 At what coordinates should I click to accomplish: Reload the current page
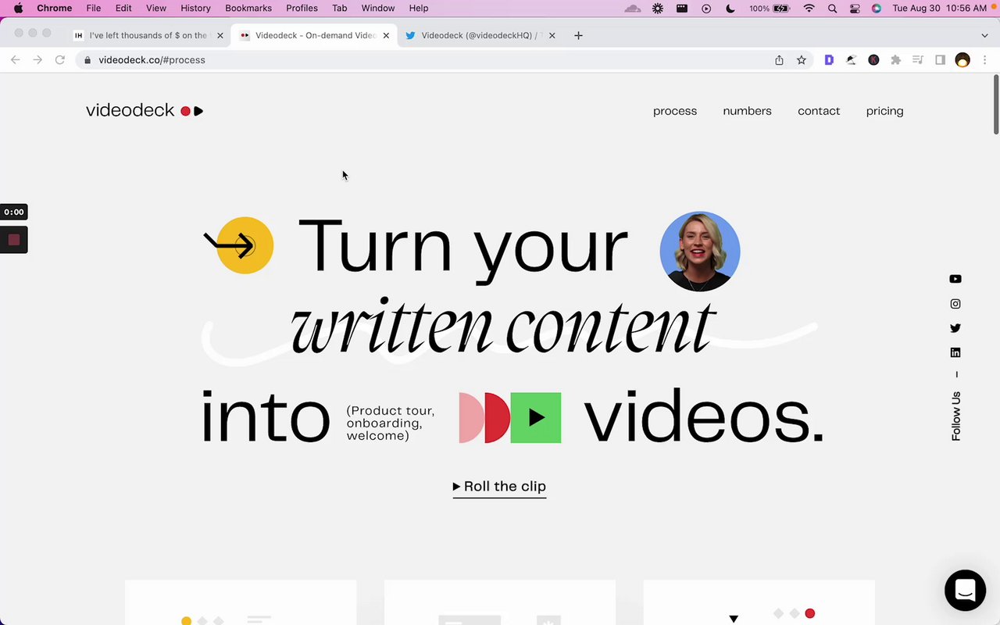coord(59,60)
